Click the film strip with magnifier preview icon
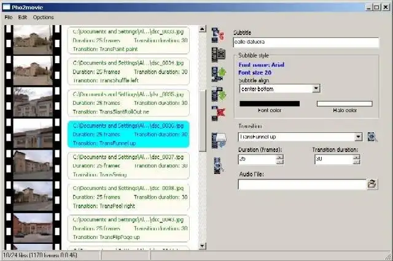Screen dimensions: 393x261 click(219, 165)
